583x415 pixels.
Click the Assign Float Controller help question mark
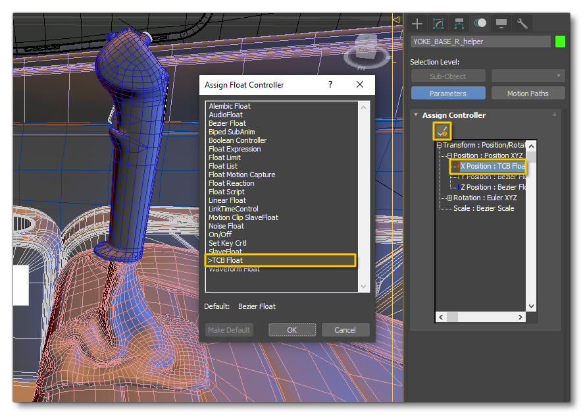(x=330, y=84)
